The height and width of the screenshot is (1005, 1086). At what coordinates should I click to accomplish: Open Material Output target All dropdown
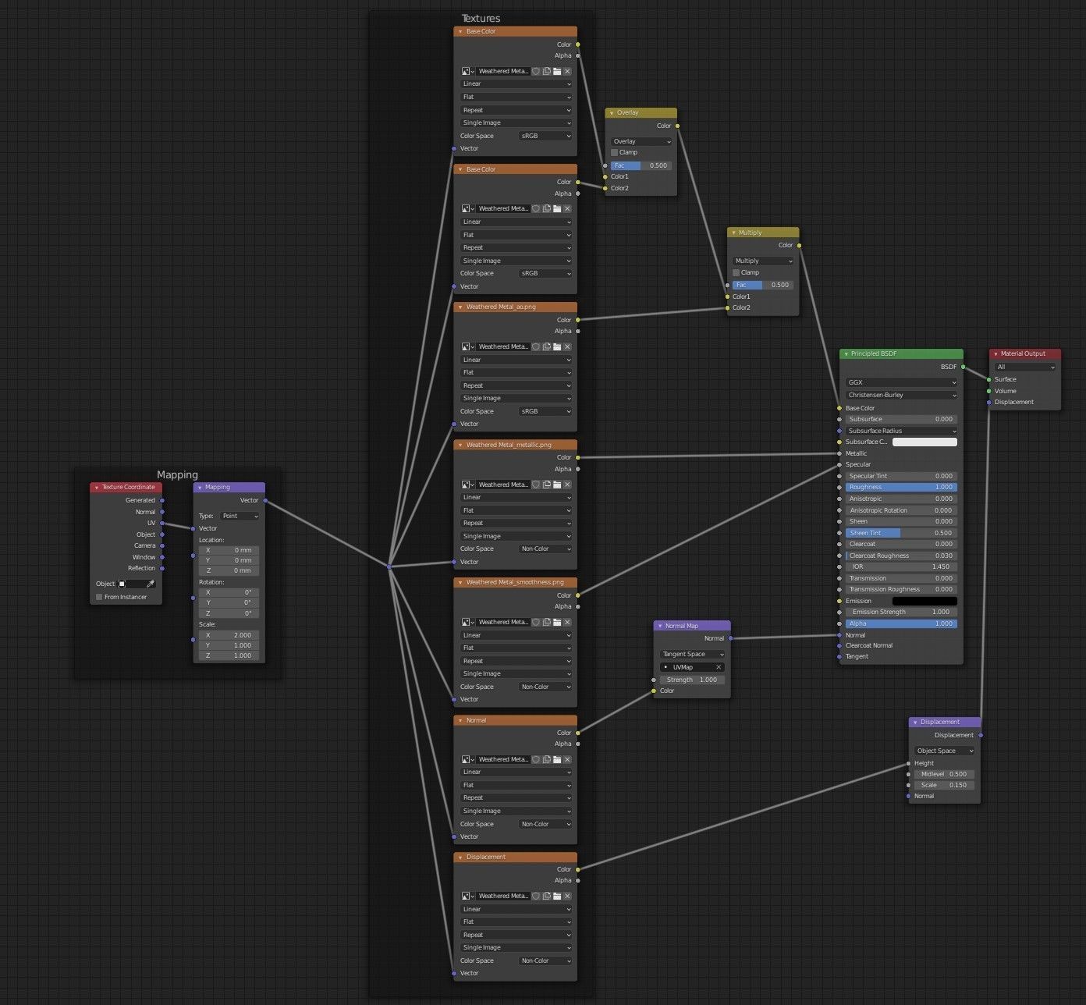[x=1025, y=367]
